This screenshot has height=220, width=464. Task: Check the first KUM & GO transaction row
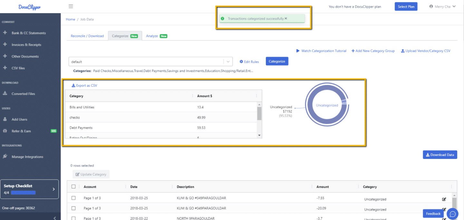(73, 198)
